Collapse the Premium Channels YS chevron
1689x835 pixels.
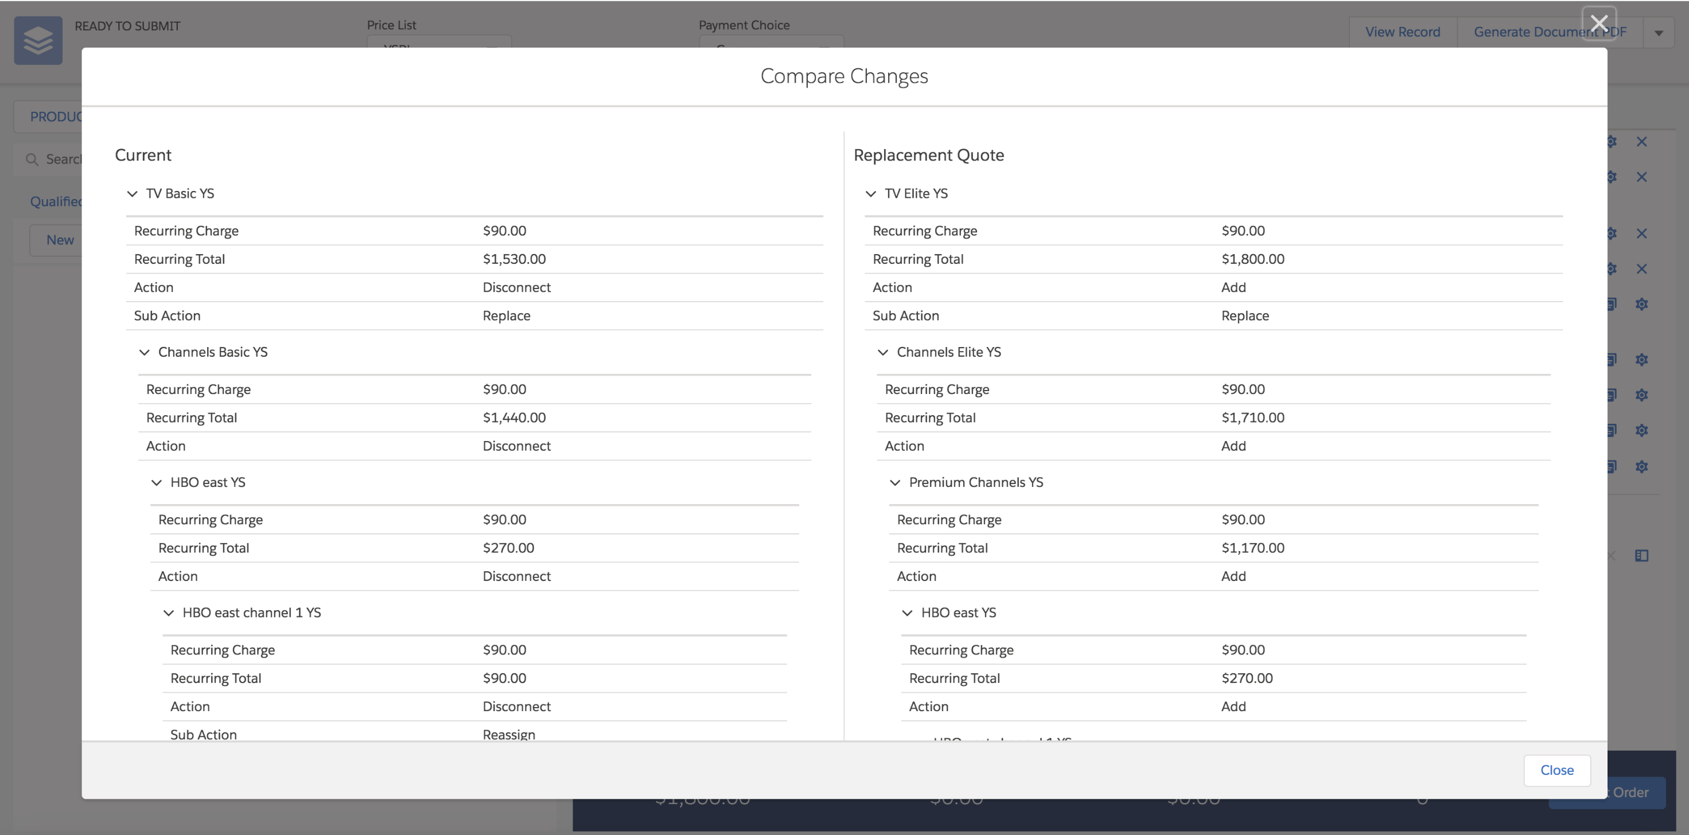point(895,482)
